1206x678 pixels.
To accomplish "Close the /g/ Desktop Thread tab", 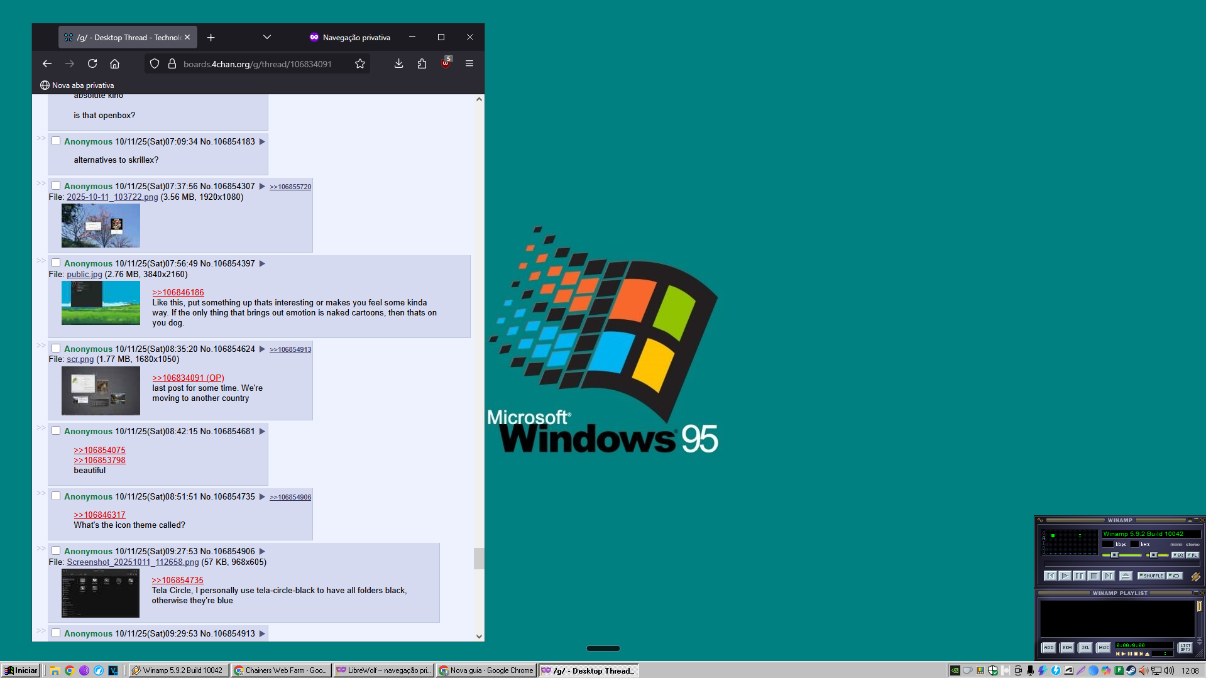I will coord(187,37).
